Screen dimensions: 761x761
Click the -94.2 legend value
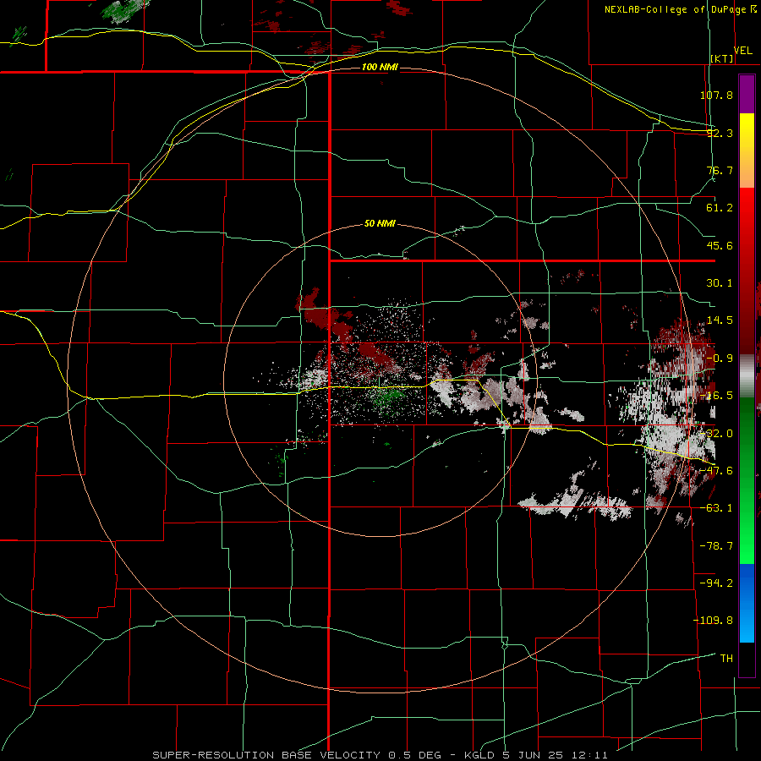click(x=716, y=583)
